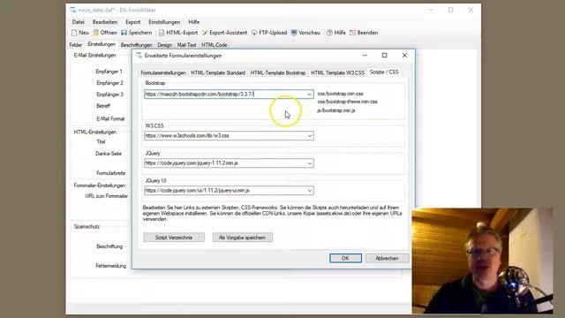Minimize the DA-FormMaker main window
Image resolution: width=565 pixels, height=318 pixels.
pos(431,10)
